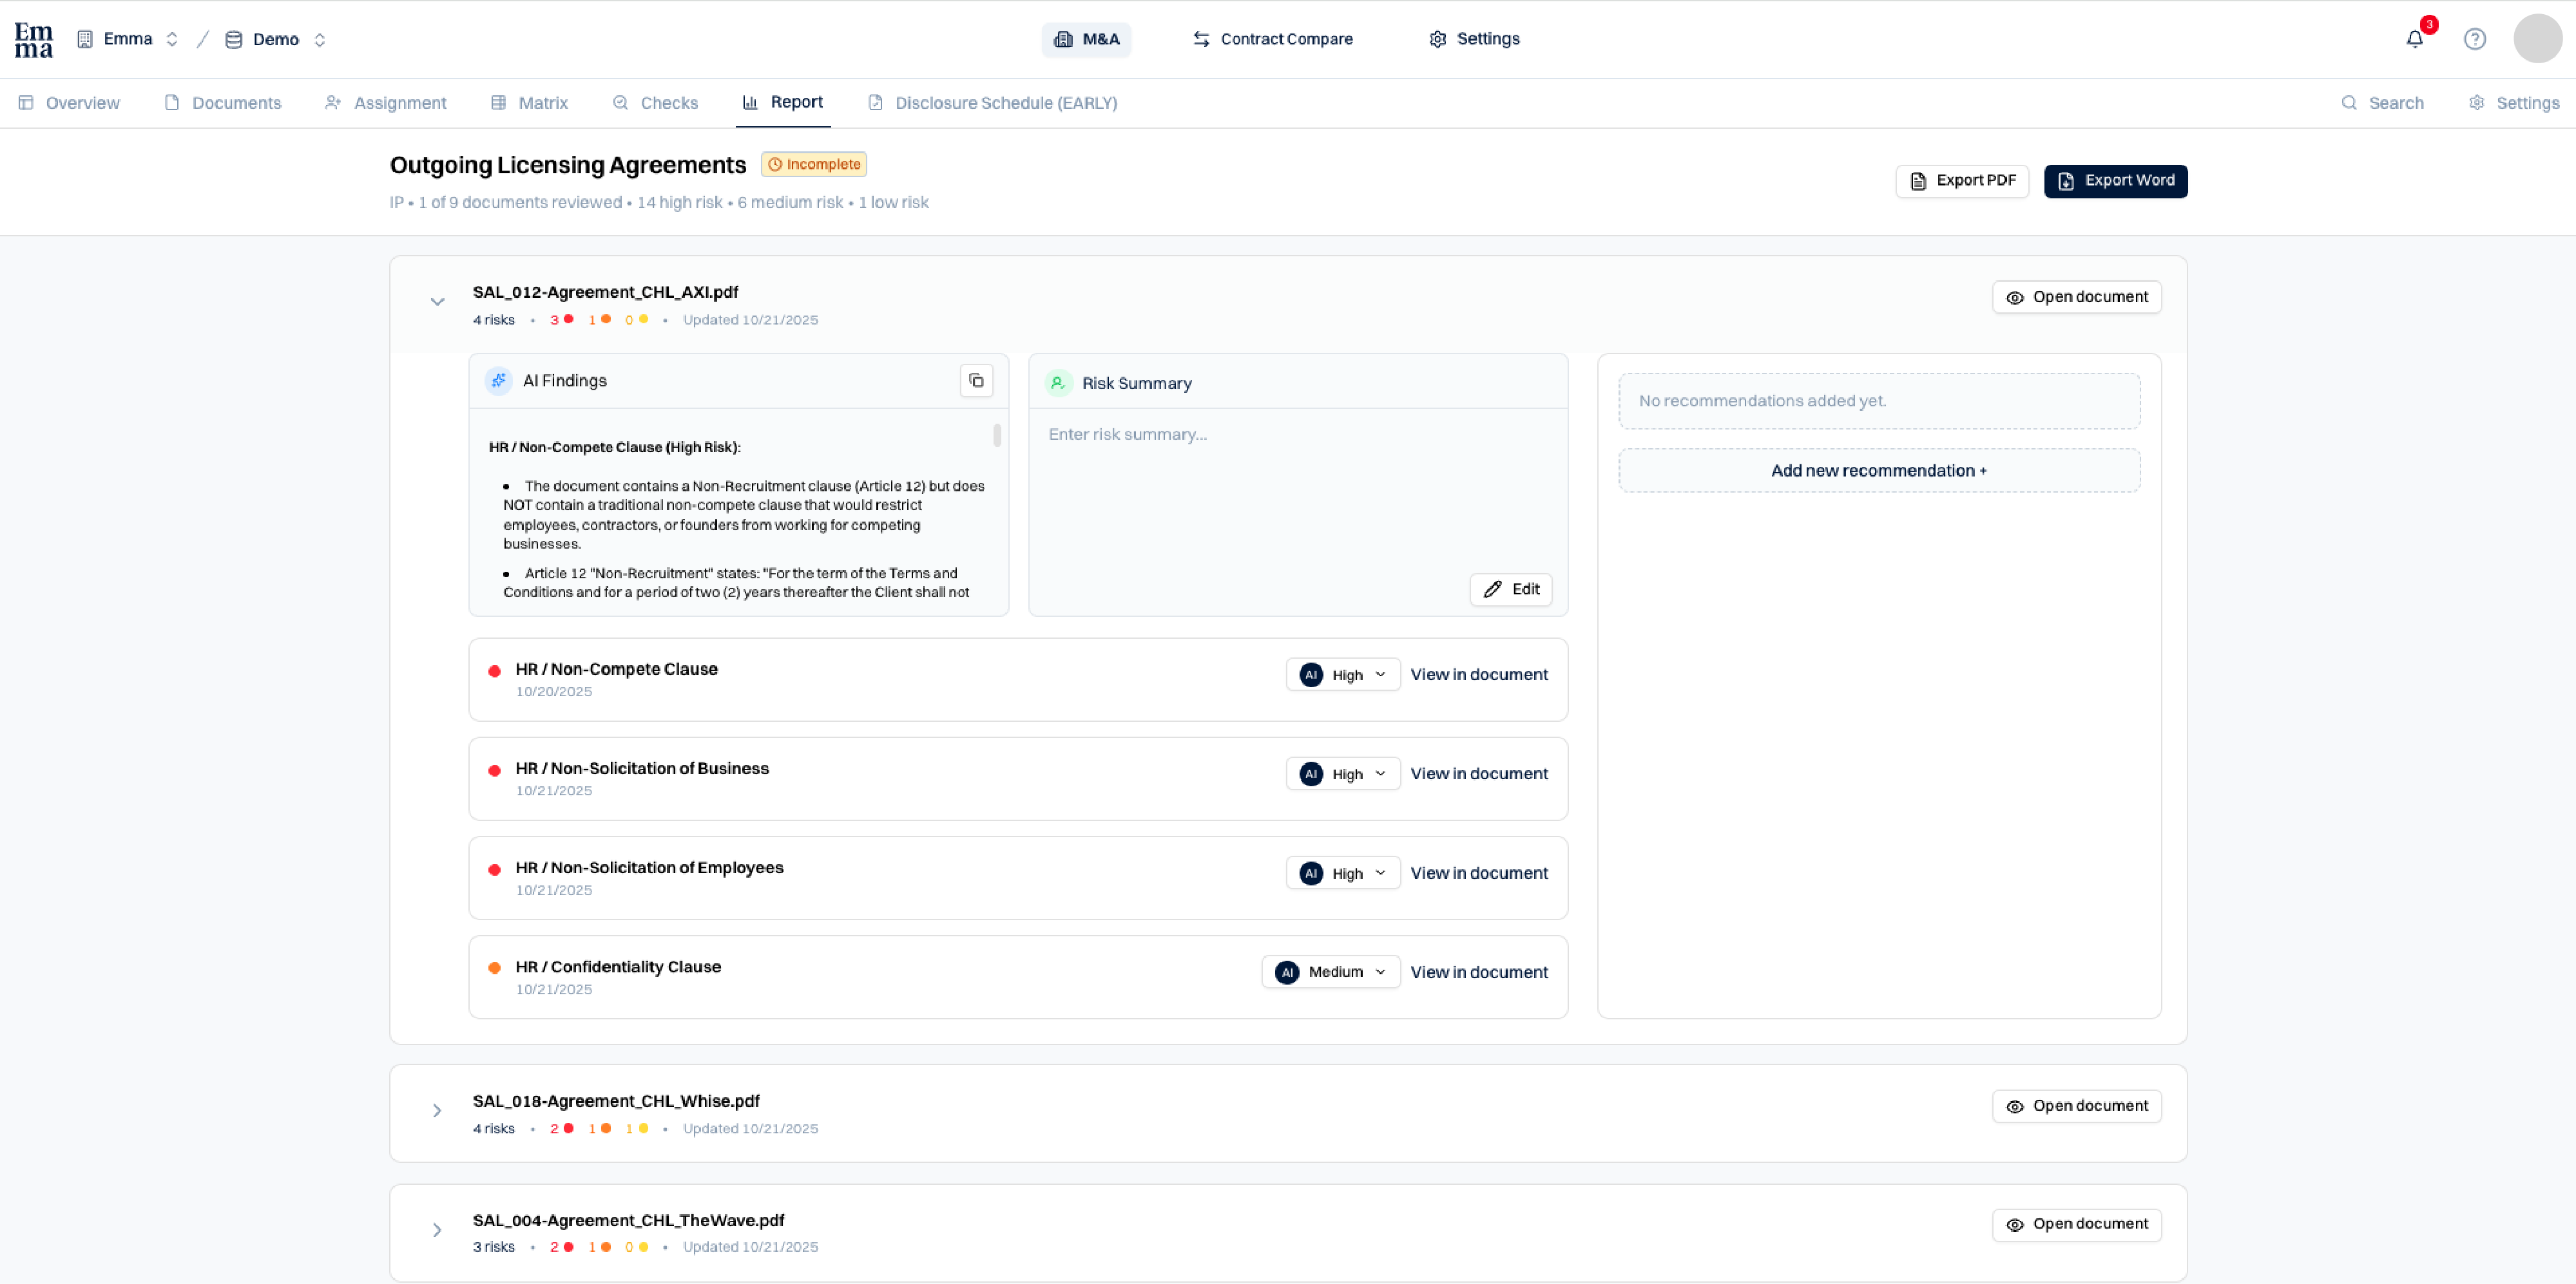Screen dimensions: 2576x1284
Task: Copy AI Findings with the copy icon
Action: point(976,381)
